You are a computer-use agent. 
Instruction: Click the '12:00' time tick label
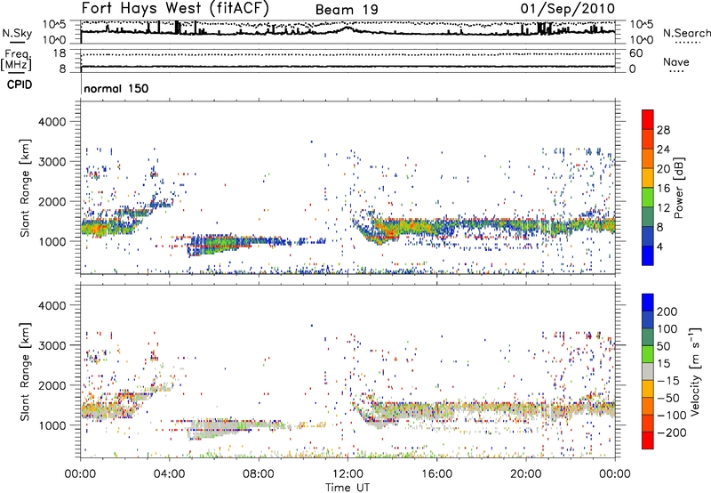(x=348, y=474)
